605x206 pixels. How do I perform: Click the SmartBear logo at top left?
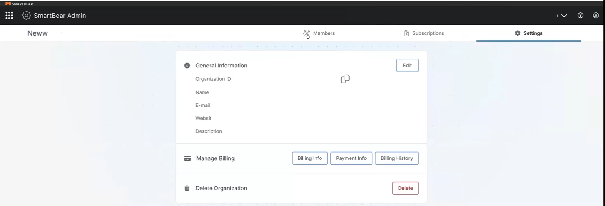19,4
